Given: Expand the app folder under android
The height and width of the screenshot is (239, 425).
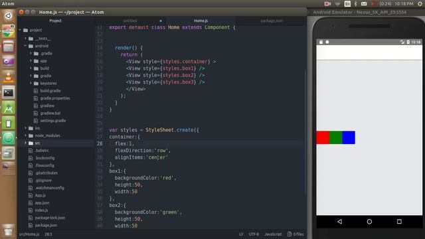Looking at the screenshot, I should tap(31, 61).
